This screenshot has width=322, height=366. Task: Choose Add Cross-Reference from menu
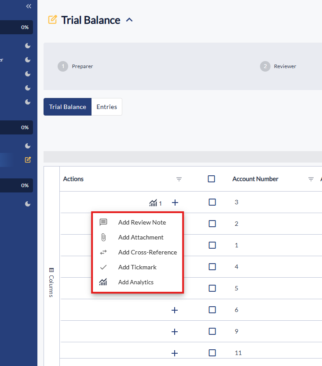coord(147,252)
